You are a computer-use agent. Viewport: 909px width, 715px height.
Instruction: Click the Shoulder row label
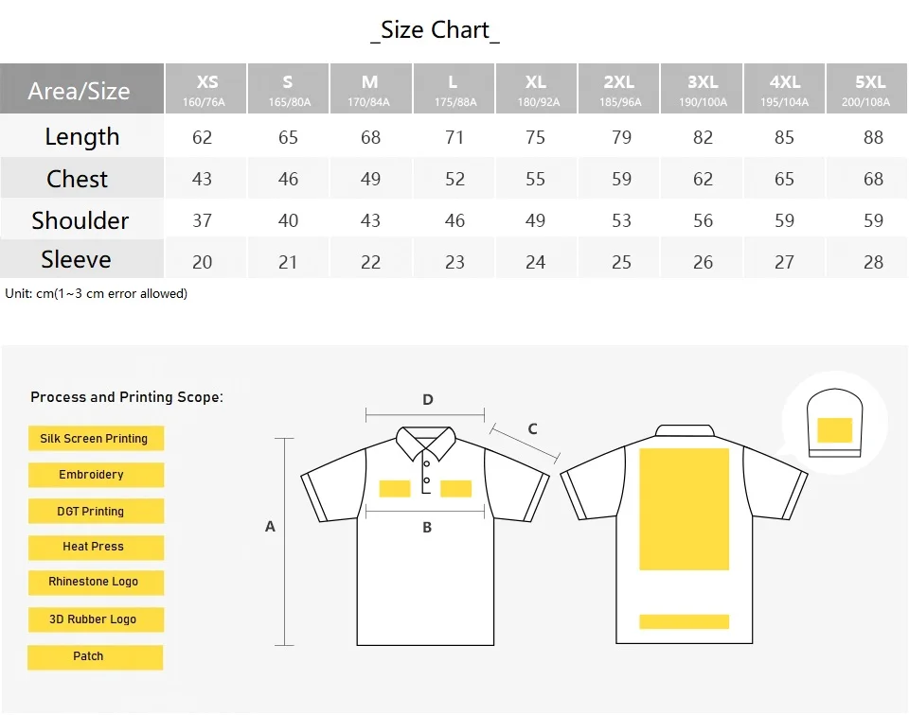(80, 220)
